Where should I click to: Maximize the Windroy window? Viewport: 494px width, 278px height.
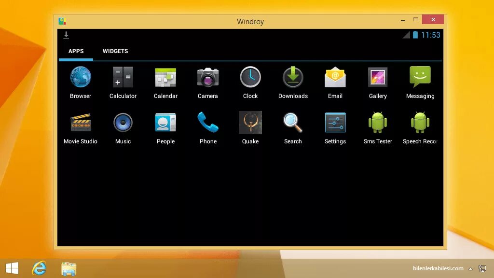point(416,19)
